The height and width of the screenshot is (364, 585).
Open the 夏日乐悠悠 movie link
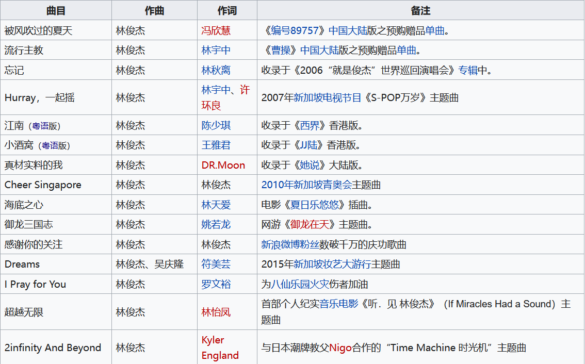pyautogui.click(x=315, y=205)
